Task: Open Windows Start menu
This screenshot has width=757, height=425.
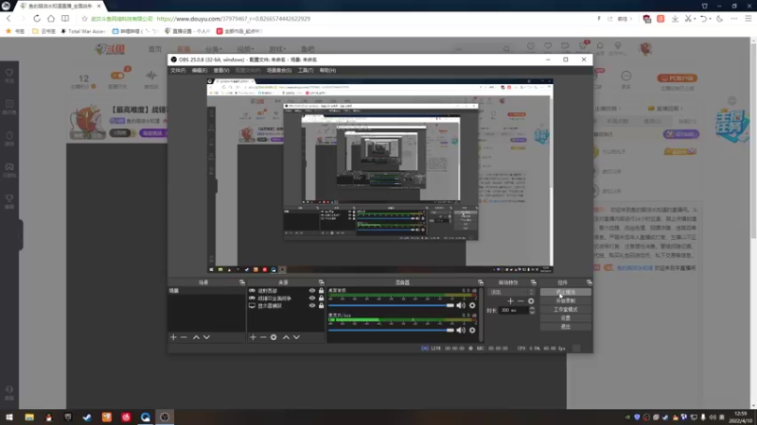Action: coord(9,416)
